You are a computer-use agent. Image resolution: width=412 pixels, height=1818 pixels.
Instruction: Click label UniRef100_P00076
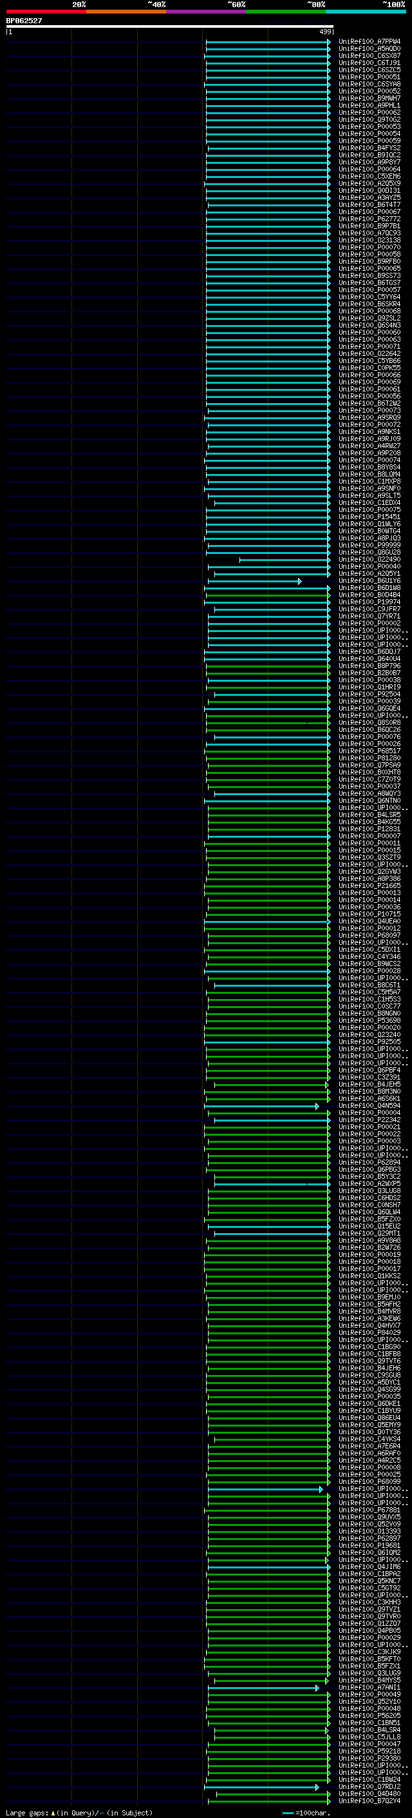pos(370,736)
